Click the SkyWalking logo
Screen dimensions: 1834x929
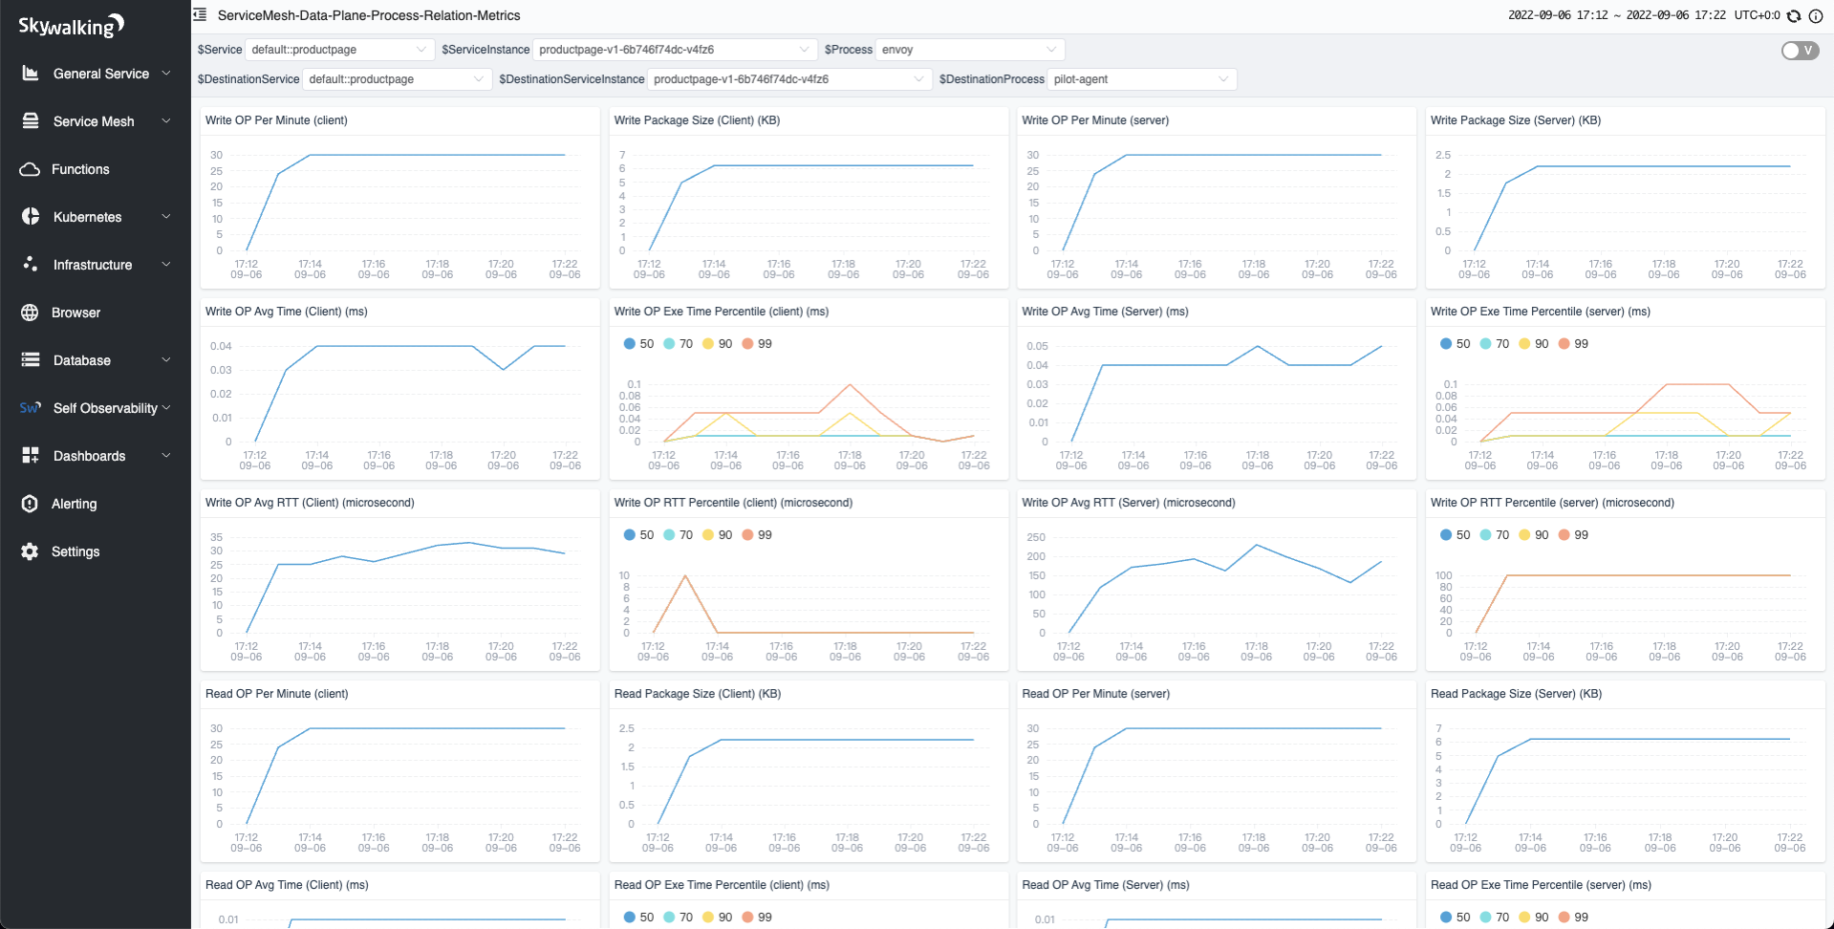72,26
